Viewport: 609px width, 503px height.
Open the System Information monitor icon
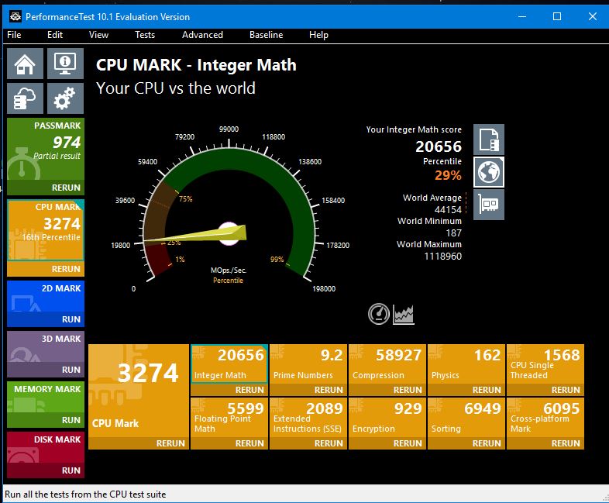65,64
